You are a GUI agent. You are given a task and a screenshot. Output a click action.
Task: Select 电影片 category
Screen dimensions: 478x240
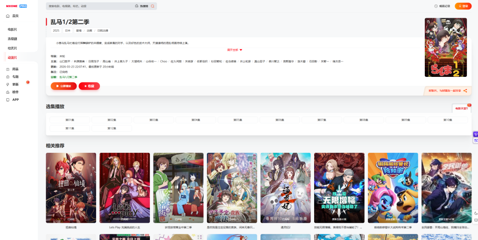coord(12,29)
